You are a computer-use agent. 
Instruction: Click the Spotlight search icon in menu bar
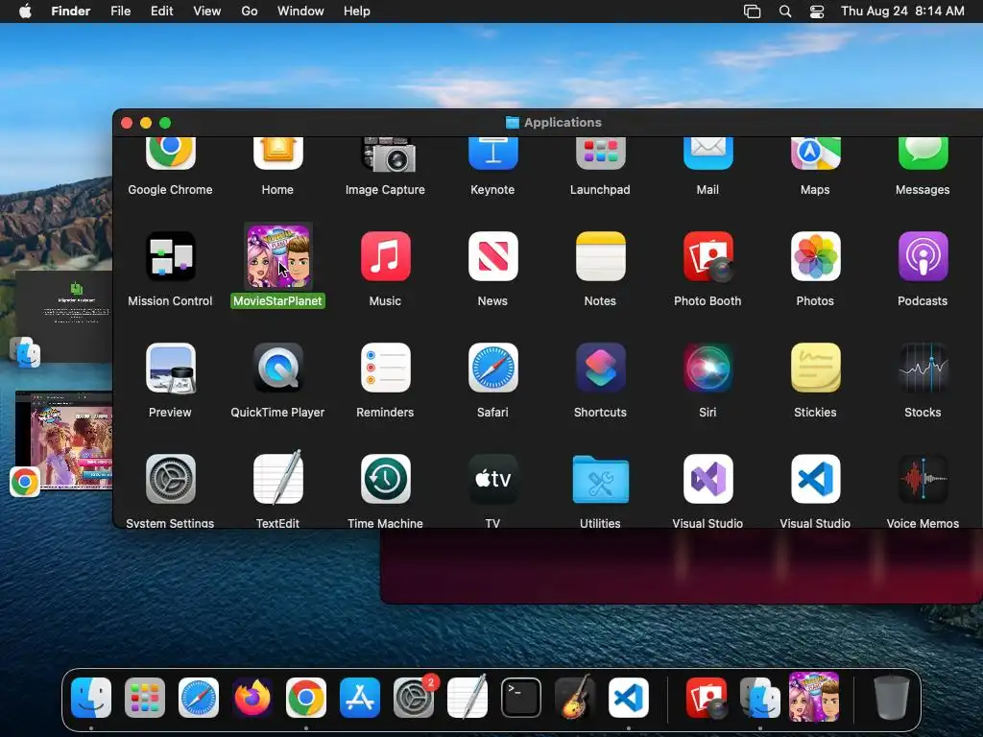(x=785, y=12)
